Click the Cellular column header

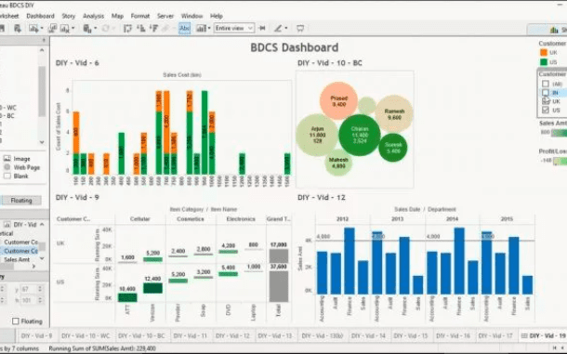coord(140,219)
